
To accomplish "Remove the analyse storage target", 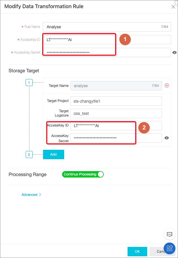I will (x=167, y=85).
